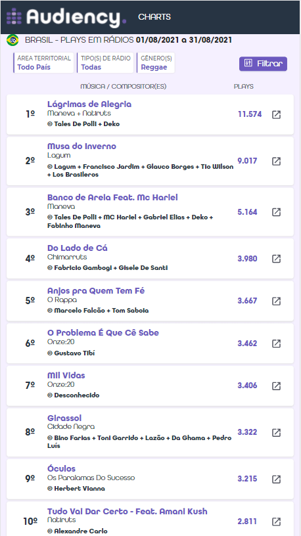The image size is (301, 536).
Task: Open external link for Girassol
Action: click(276, 432)
